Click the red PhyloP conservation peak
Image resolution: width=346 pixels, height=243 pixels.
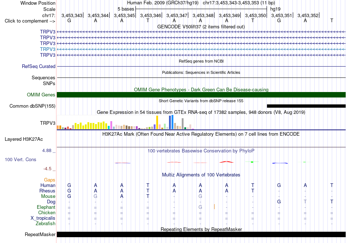(227, 162)
